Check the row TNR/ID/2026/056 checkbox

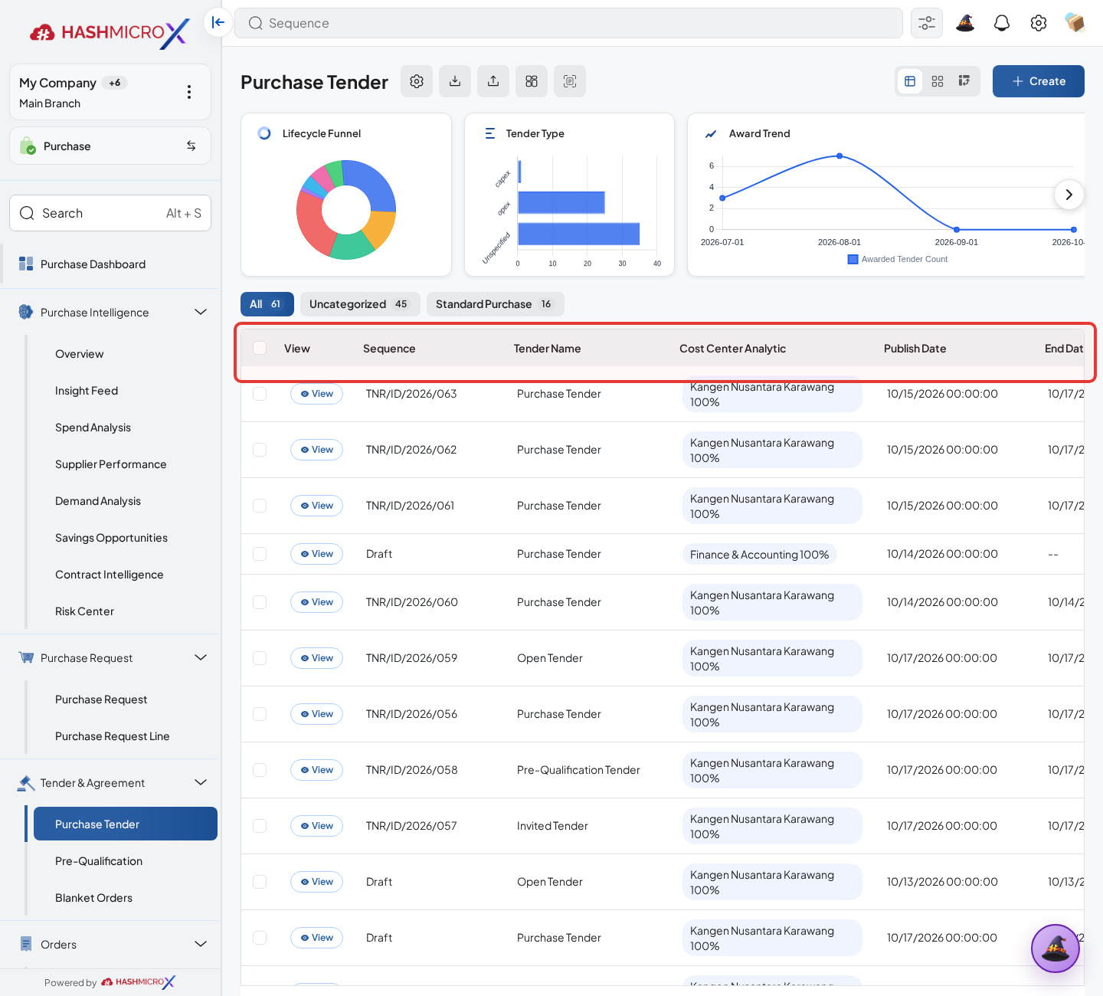pos(260,713)
